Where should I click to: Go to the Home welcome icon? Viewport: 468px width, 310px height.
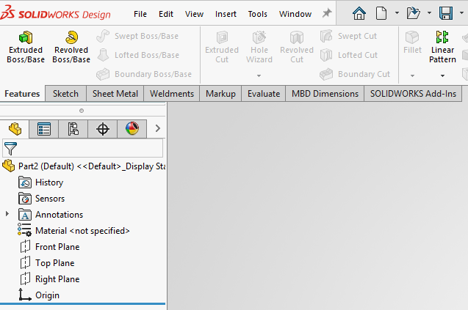359,13
